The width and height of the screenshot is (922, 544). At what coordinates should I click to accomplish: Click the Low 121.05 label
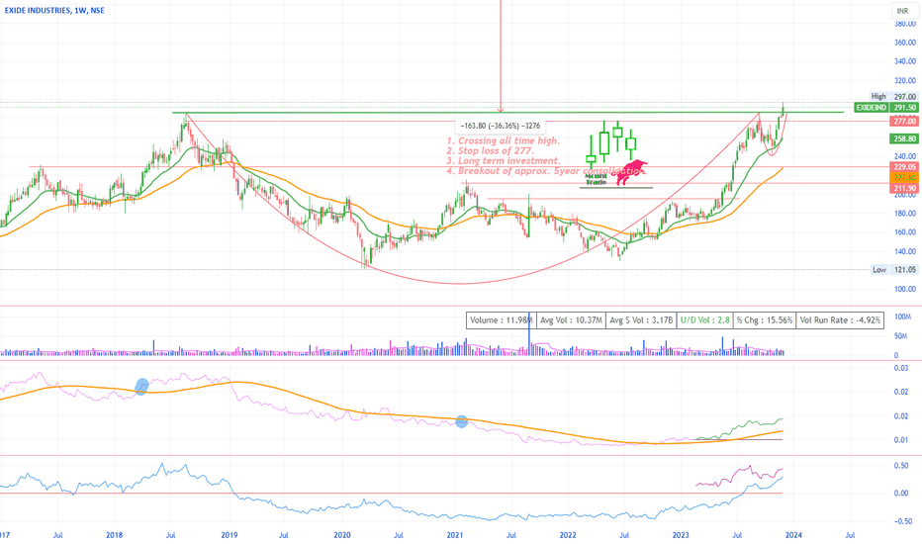click(893, 270)
